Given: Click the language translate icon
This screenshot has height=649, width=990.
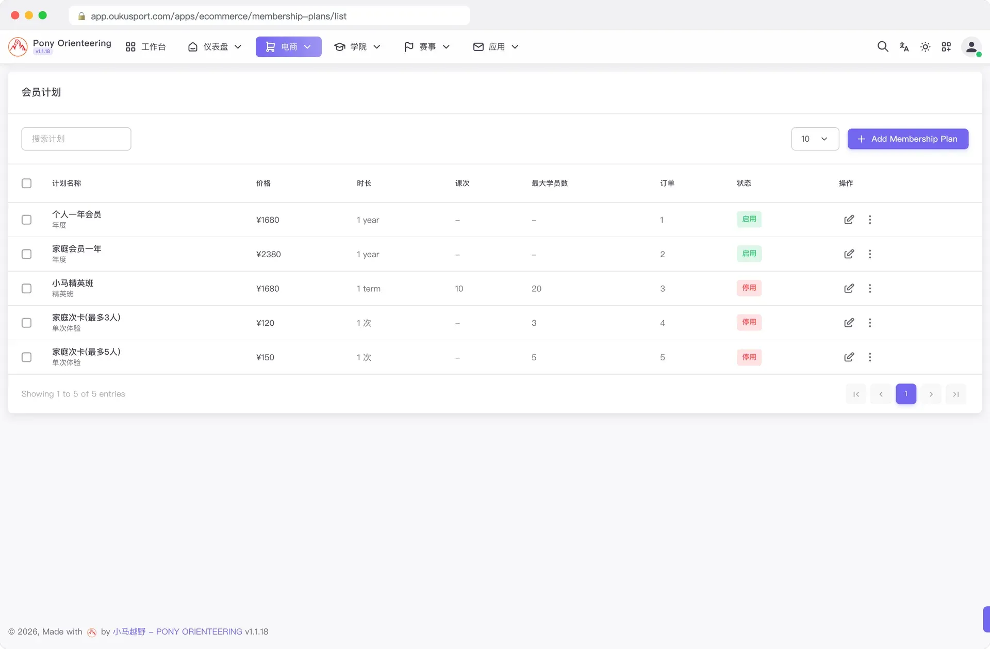Looking at the screenshot, I should pyautogui.click(x=904, y=47).
